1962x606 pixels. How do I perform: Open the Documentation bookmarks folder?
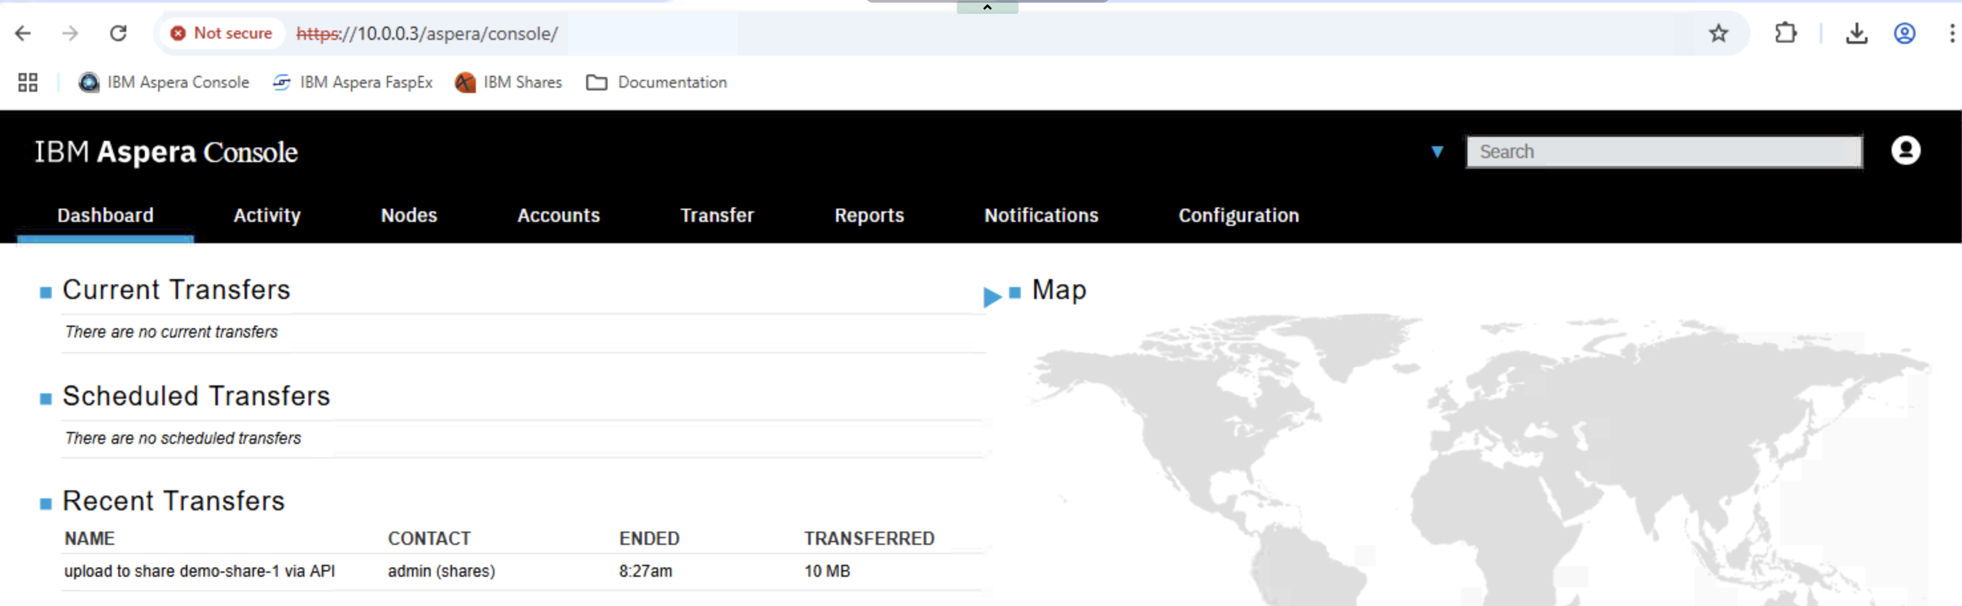click(657, 82)
